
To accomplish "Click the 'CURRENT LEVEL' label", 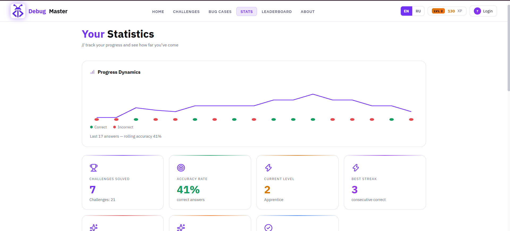I will pyautogui.click(x=279, y=179).
